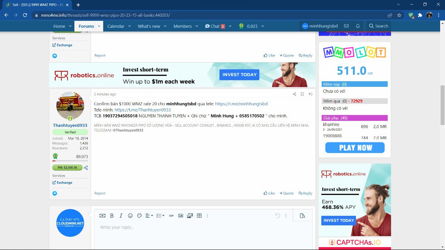Report the post by Thanhtuyen0933

(x=100, y=193)
